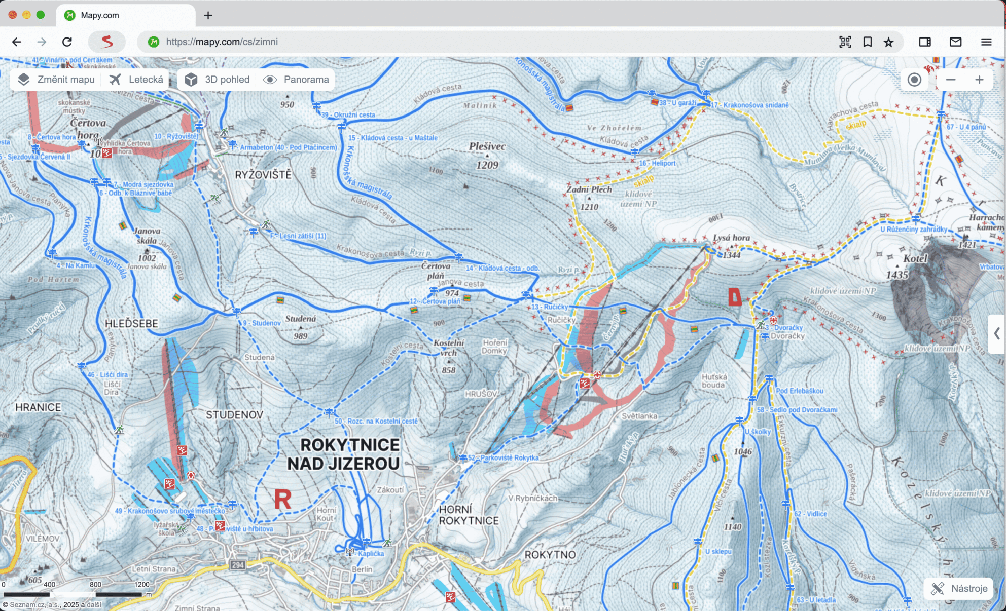Toggle the 3D pohled view
Screen dimensions: 1006x611
(218, 80)
